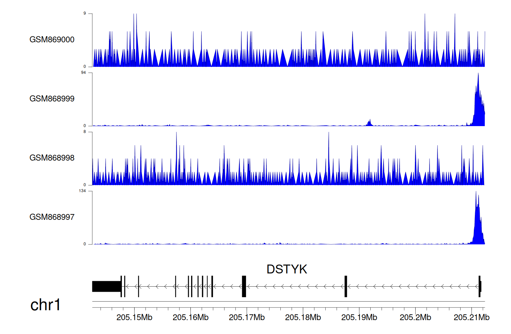Click the large DSTYK exon block at left end

pyautogui.click(x=106, y=286)
